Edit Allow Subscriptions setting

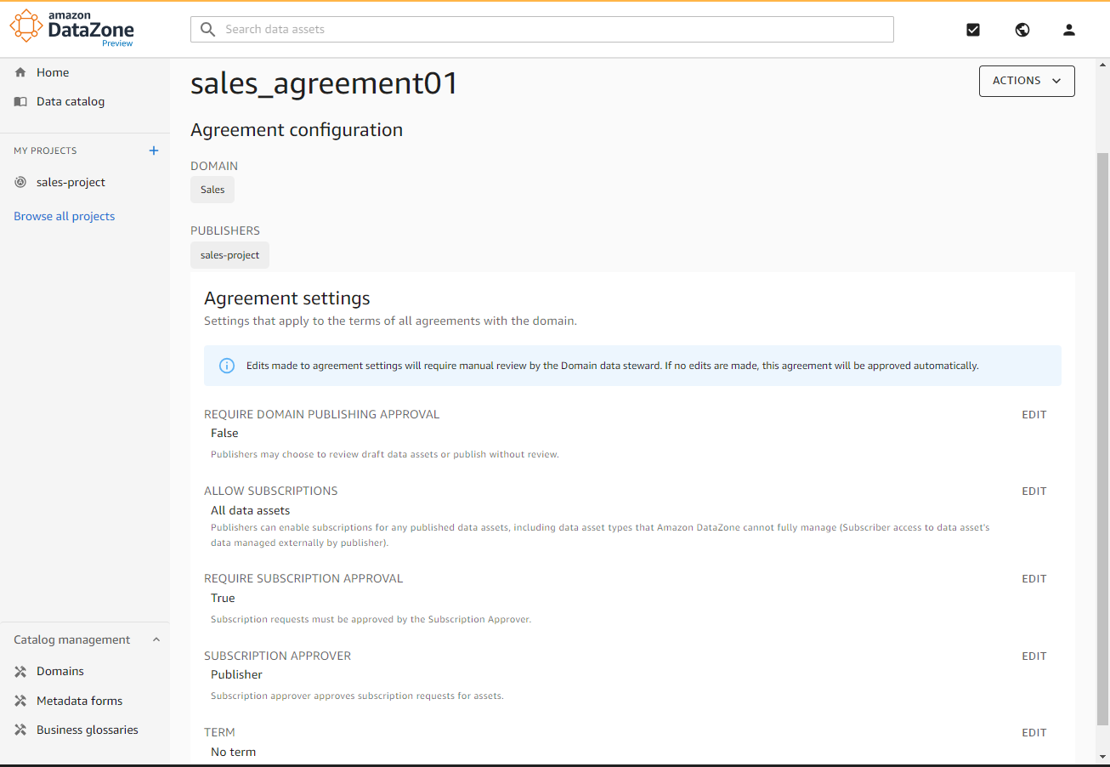coord(1034,491)
